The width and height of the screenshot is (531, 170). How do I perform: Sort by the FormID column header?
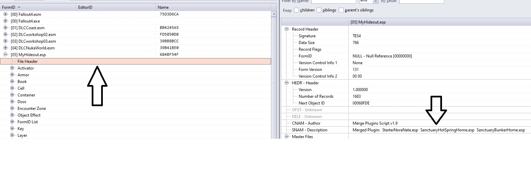8,7
